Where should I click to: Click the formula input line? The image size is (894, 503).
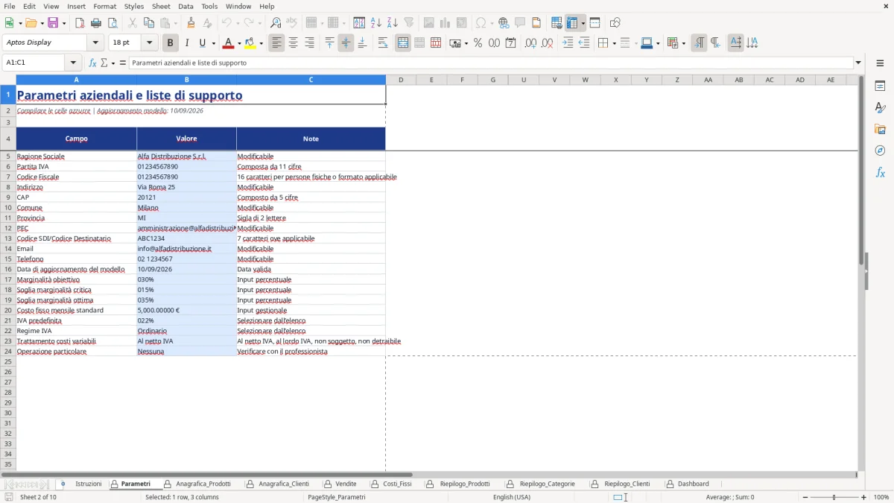(491, 63)
